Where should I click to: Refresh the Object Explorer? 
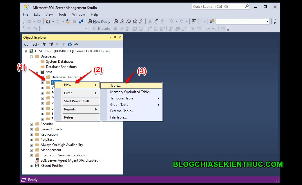(x=70, y=44)
